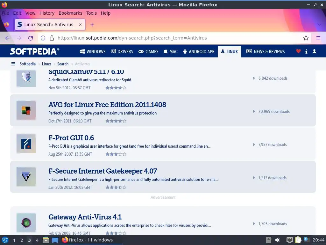The width and height of the screenshot is (326, 245).
Task: Click the Search breadcrumb link
Action: coord(63,64)
